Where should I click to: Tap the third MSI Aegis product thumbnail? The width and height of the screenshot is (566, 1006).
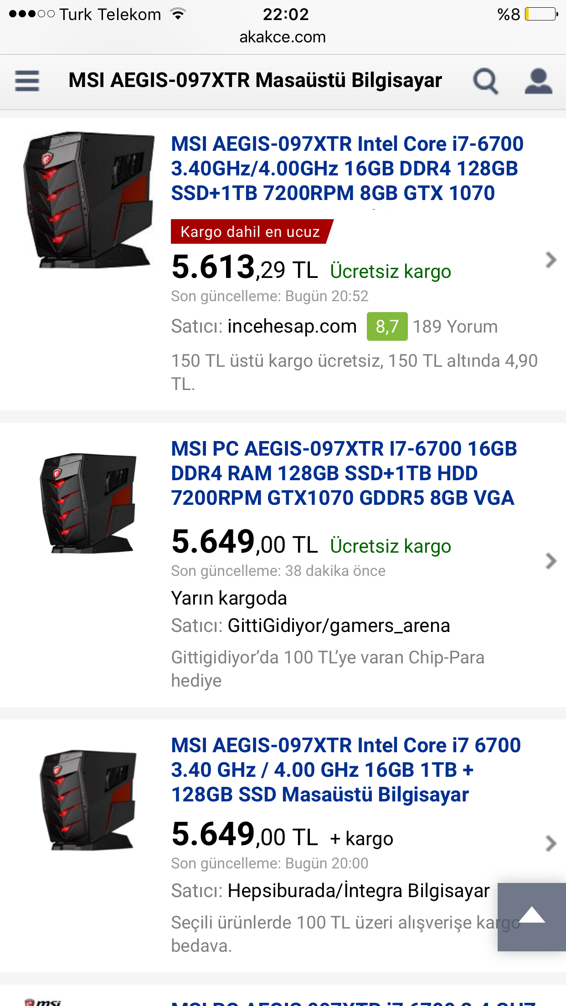point(88,800)
